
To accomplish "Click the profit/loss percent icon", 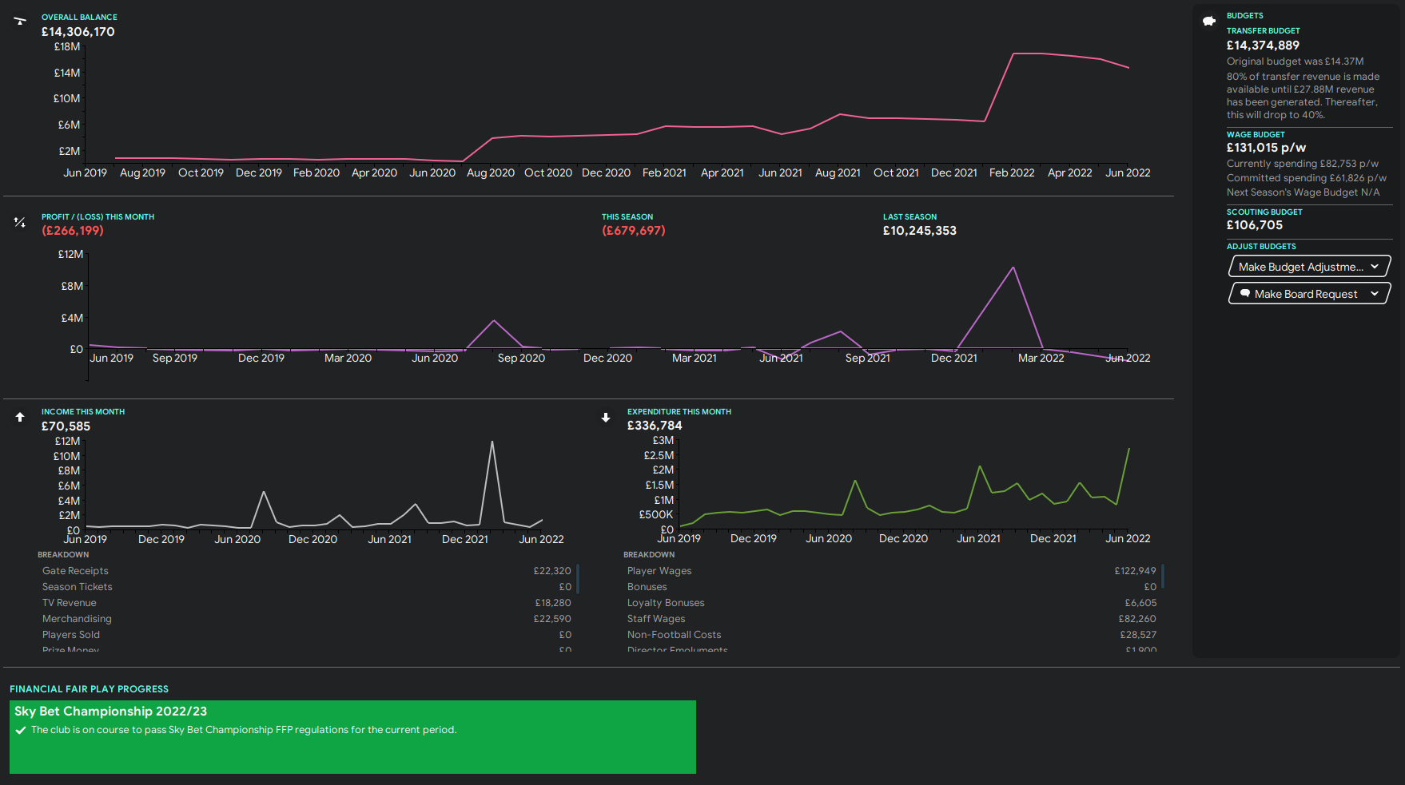I will click(20, 222).
